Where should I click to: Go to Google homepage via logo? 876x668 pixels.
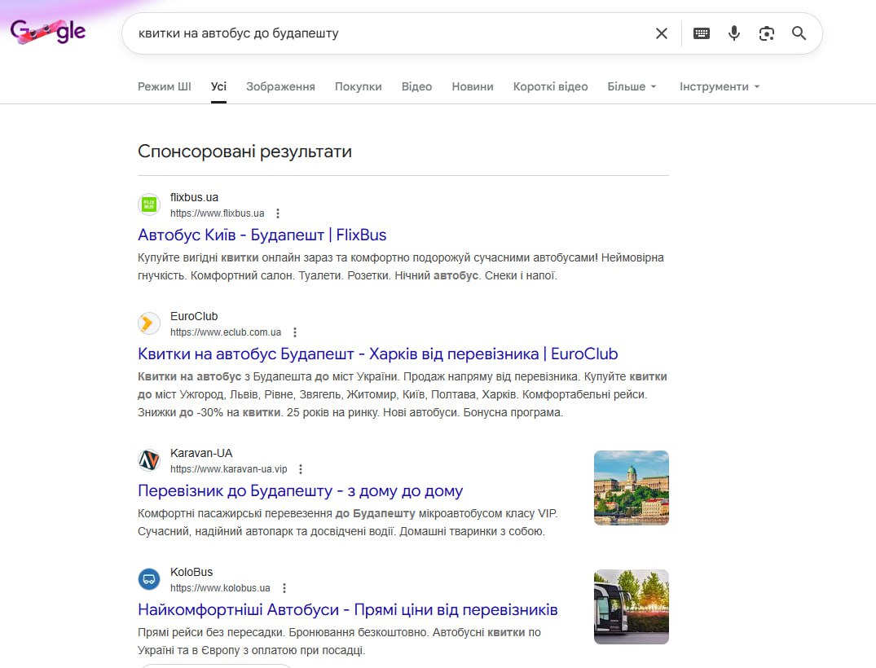pyautogui.click(x=48, y=32)
